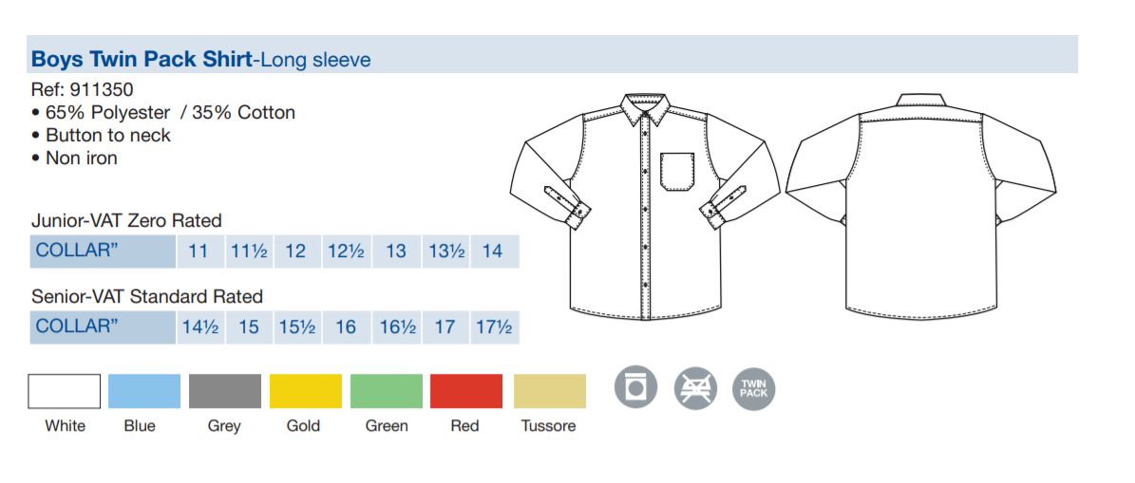Select senior collar size 14½

(x=199, y=326)
